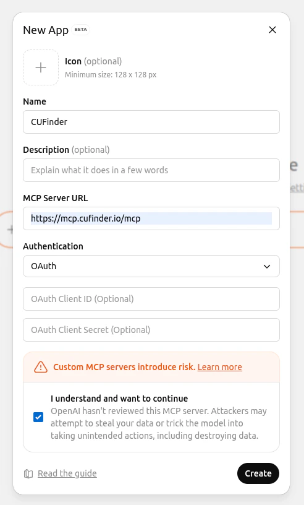Open the Learn more link
The height and width of the screenshot is (505, 304).
(x=220, y=367)
